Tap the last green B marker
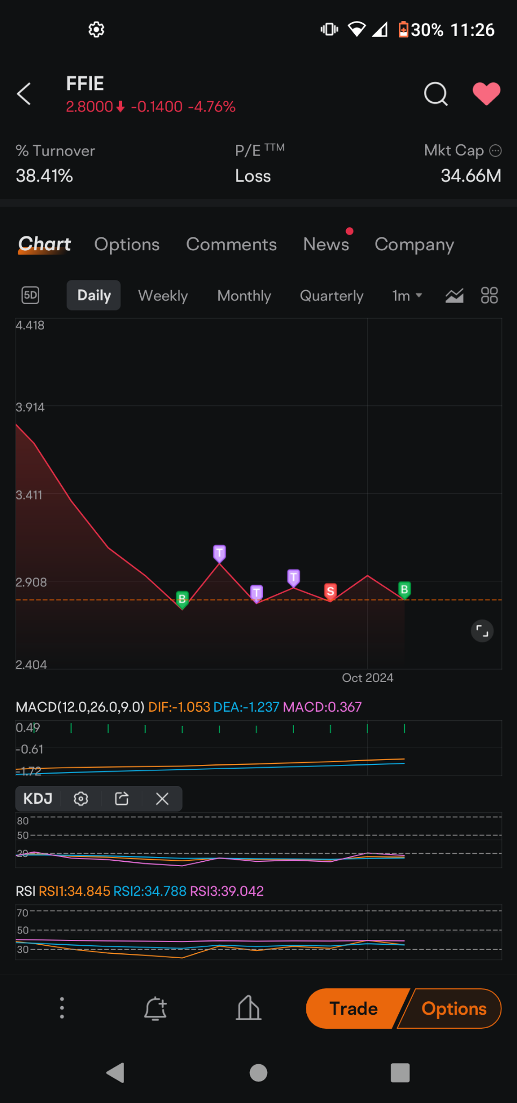The height and width of the screenshot is (1103, 517). pos(404,590)
